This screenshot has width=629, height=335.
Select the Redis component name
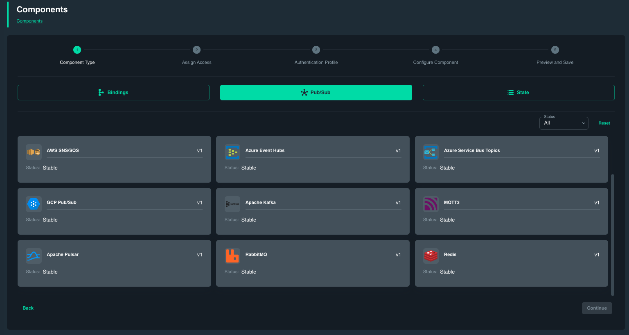click(x=450, y=254)
